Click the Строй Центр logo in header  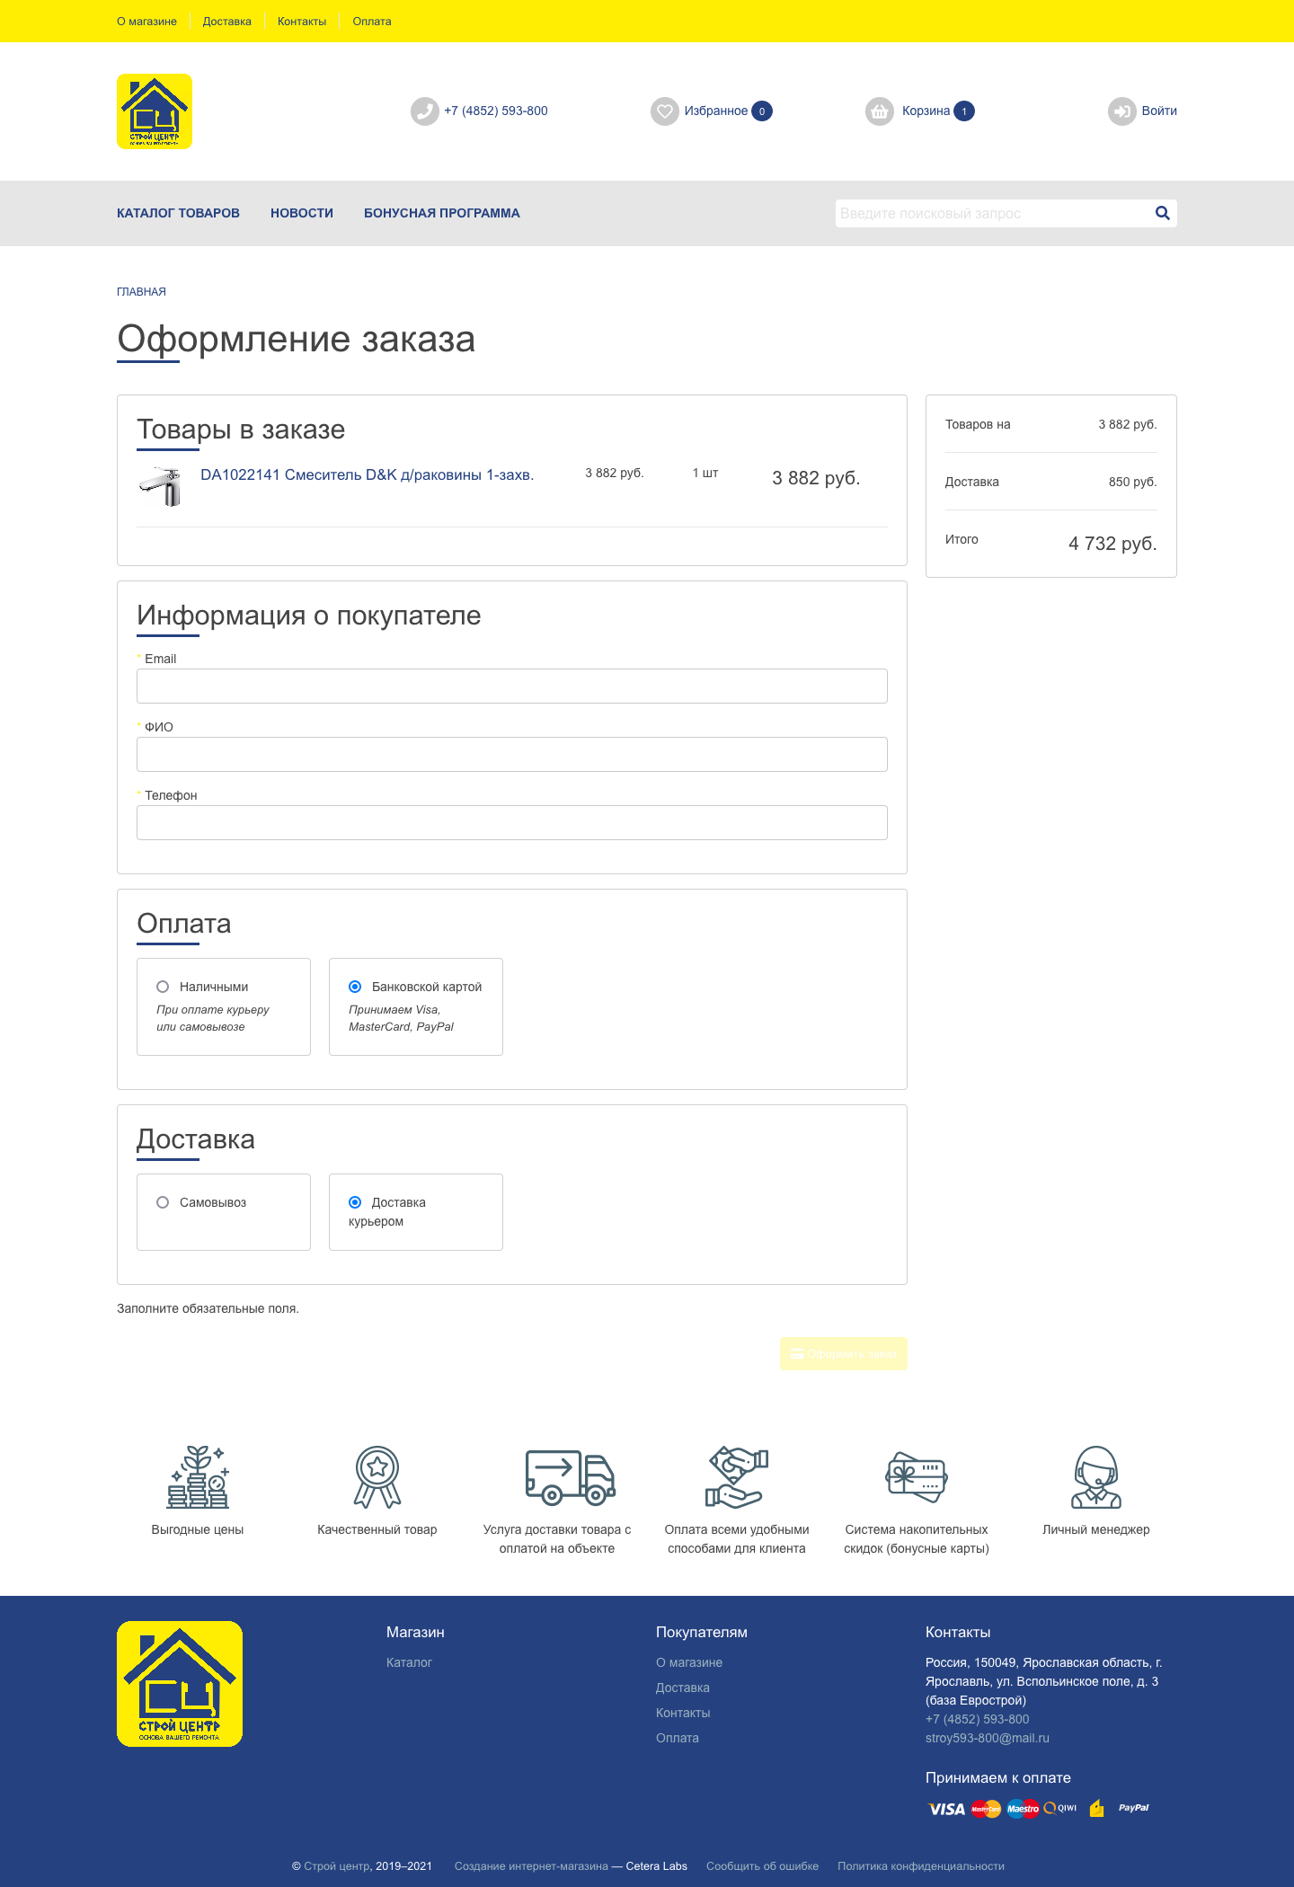click(155, 111)
